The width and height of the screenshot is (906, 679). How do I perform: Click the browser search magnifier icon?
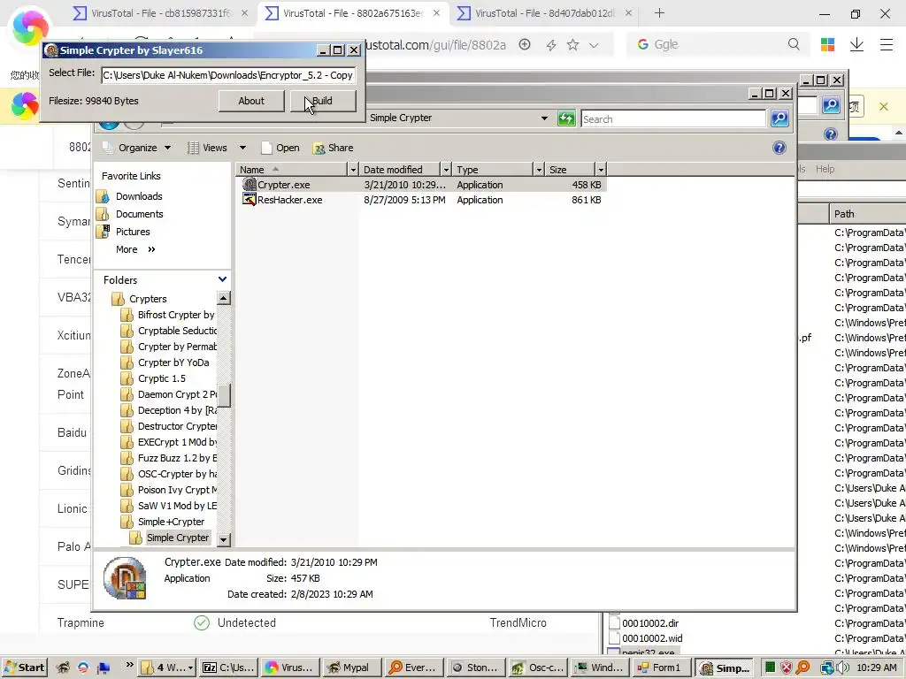coord(794,44)
